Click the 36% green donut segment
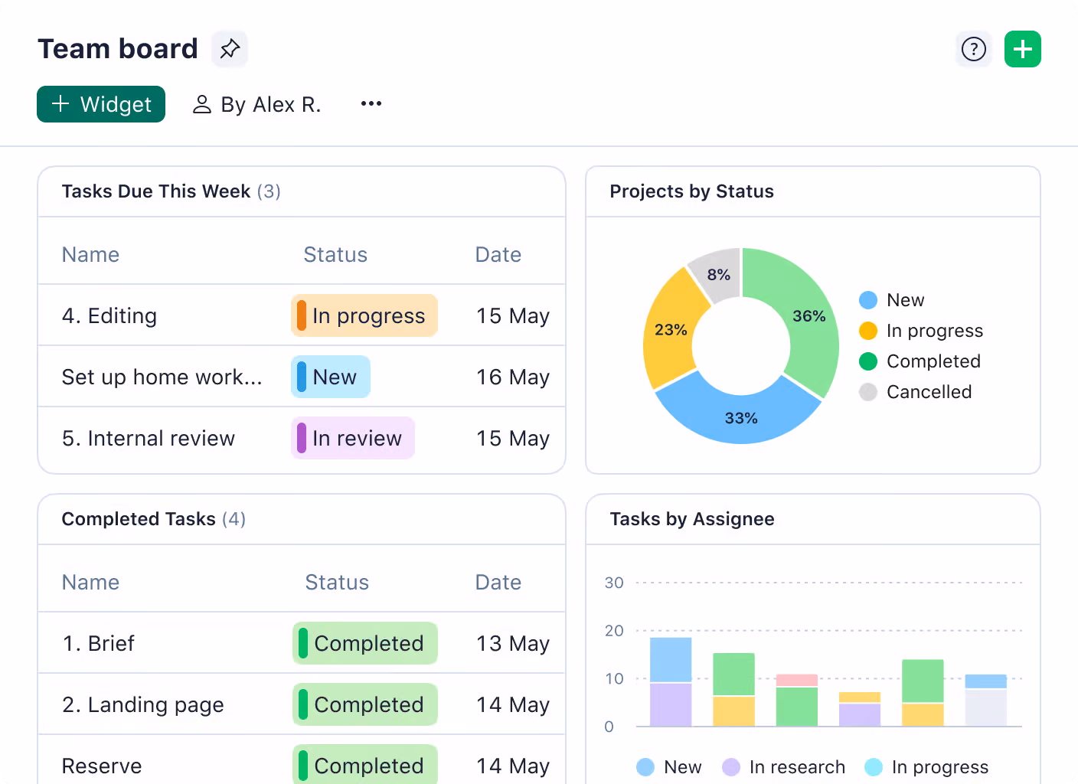This screenshot has height=784, width=1078. tap(810, 315)
